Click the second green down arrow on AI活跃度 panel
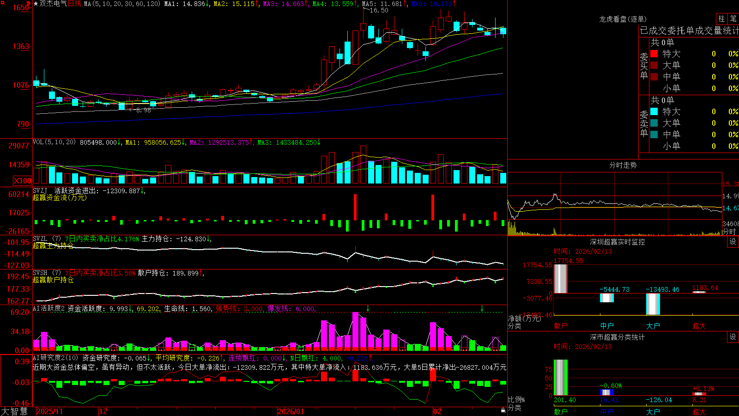The height and width of the screenshot is (416, 739). (x=482, y=308)
